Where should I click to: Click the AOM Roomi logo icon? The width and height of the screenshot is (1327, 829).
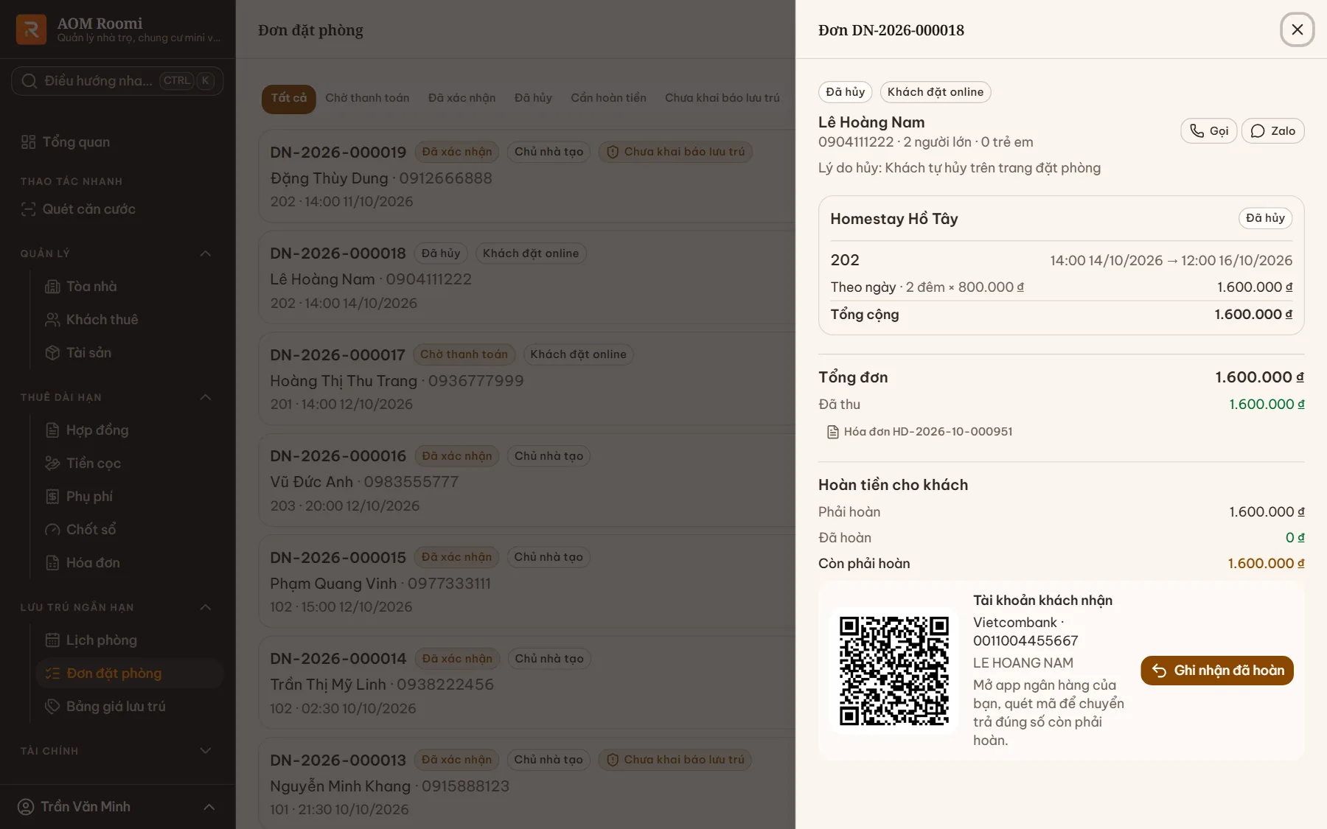pos(31,29)
